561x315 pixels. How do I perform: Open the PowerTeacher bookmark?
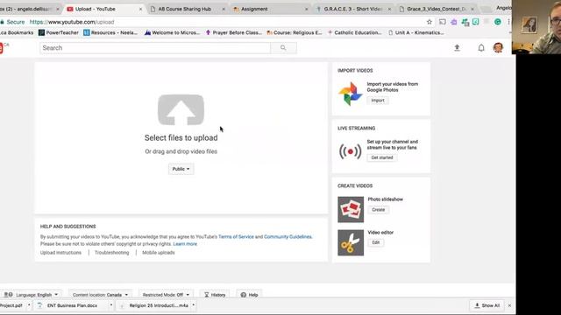point(59,32)
